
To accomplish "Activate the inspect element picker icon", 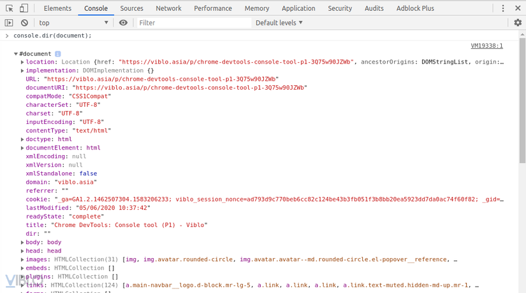I will click(10, 8).
